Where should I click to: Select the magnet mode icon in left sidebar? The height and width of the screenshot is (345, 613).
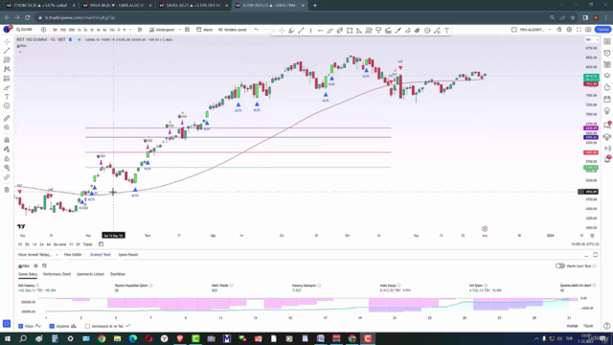pos(7,140)
